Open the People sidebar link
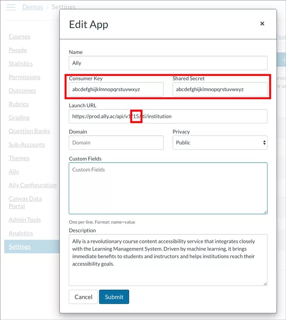 18,50
